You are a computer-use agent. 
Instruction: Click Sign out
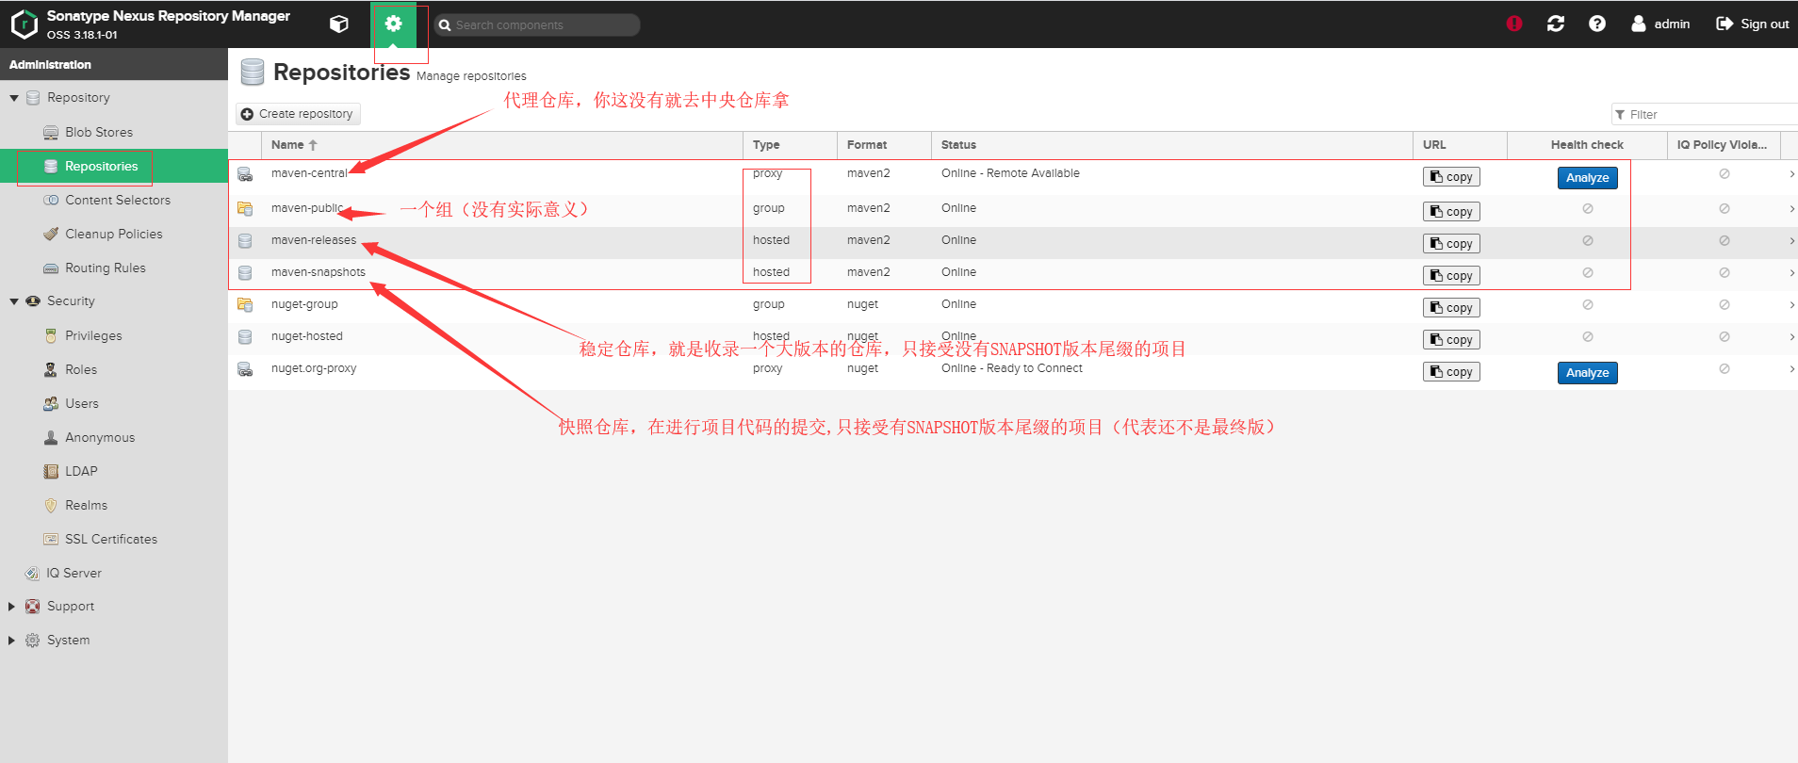(1753, 24)
